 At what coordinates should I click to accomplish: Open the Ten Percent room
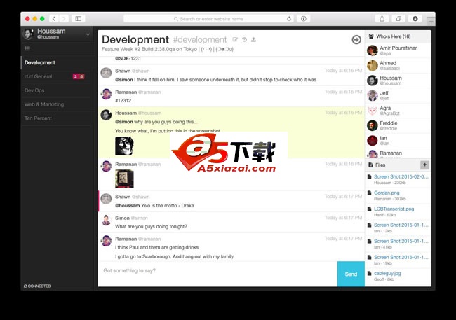57,118
